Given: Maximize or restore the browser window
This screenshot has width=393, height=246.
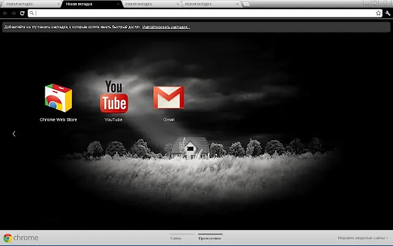Looking at the screenshot, I should point(375,2).
